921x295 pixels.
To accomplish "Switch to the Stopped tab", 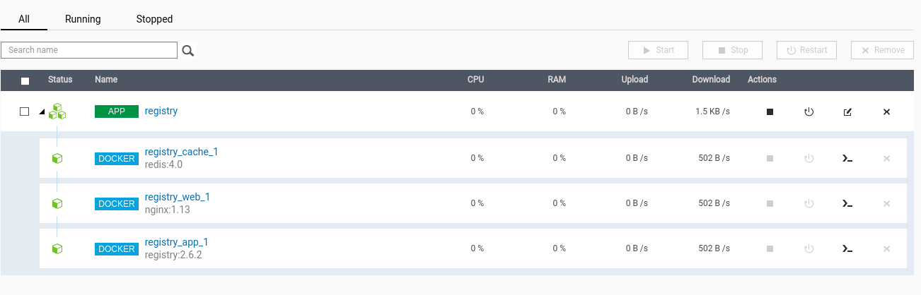I will click(x=155, y=19).
